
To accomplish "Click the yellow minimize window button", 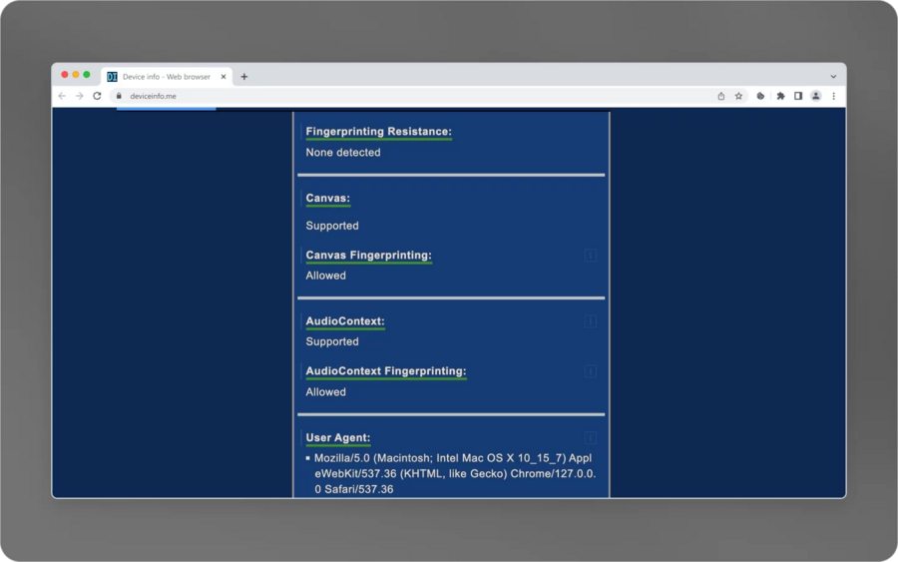I will click(76, 75).
